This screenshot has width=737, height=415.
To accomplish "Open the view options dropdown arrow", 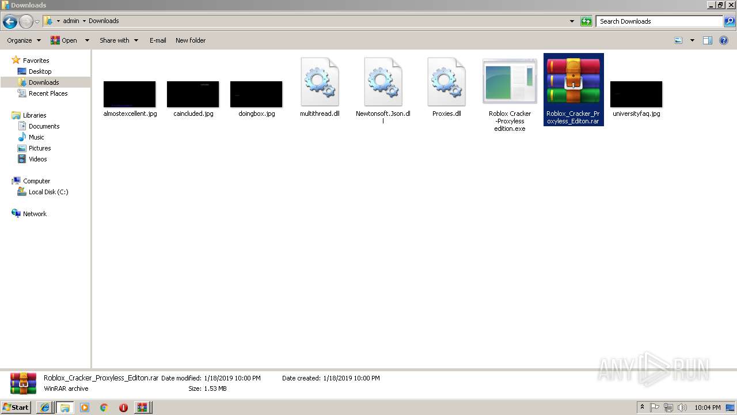I will click(692, 40).
